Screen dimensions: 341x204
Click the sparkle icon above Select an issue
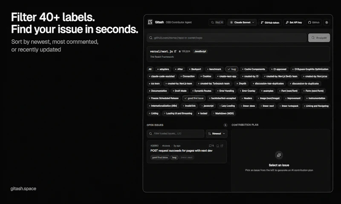click(279, 155)
